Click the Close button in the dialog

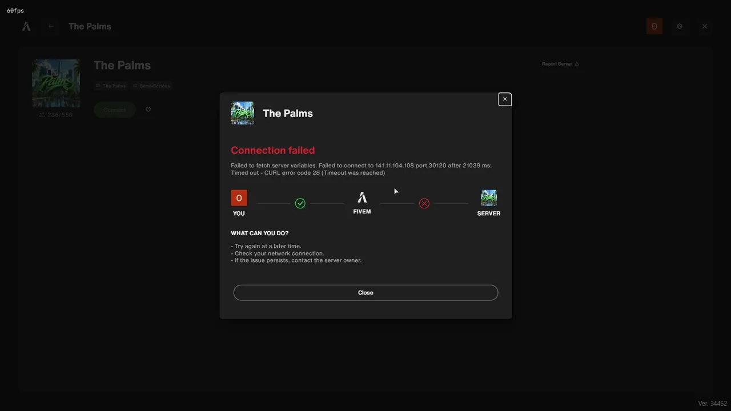[365, 292]
